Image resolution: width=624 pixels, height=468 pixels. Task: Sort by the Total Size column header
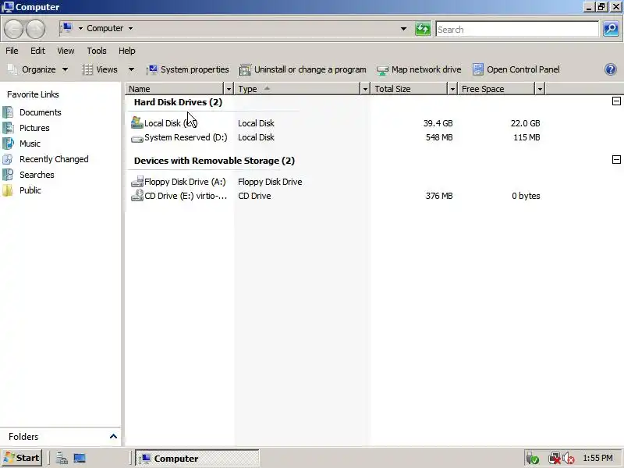(409, 89)
